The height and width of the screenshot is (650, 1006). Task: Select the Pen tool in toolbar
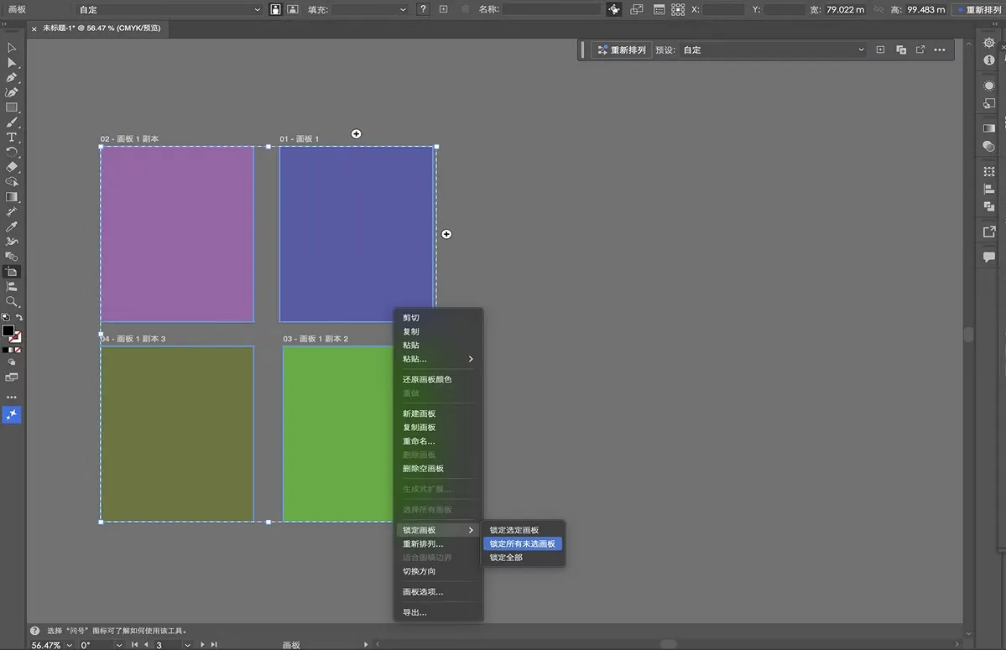coord(12,77)
